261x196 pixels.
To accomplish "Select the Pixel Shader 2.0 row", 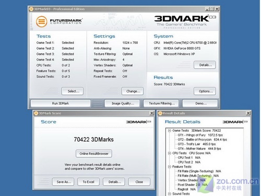I will pyautogui.click(x=193, y=185).
